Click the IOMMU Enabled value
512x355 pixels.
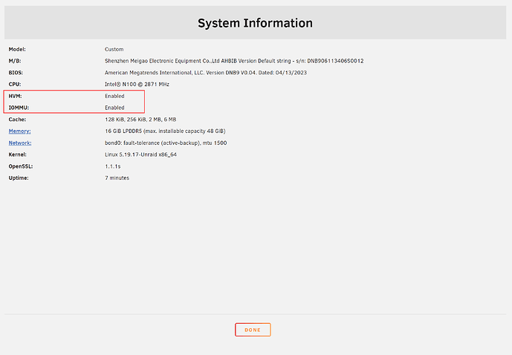click(114, 108)
